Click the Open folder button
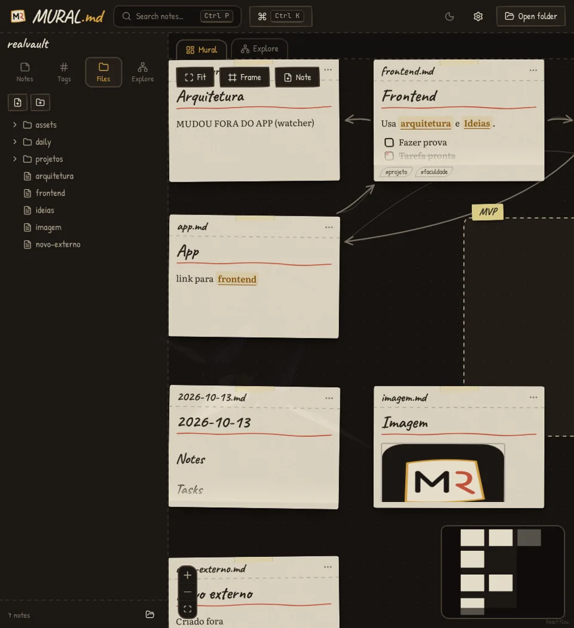 pos(531,16)
